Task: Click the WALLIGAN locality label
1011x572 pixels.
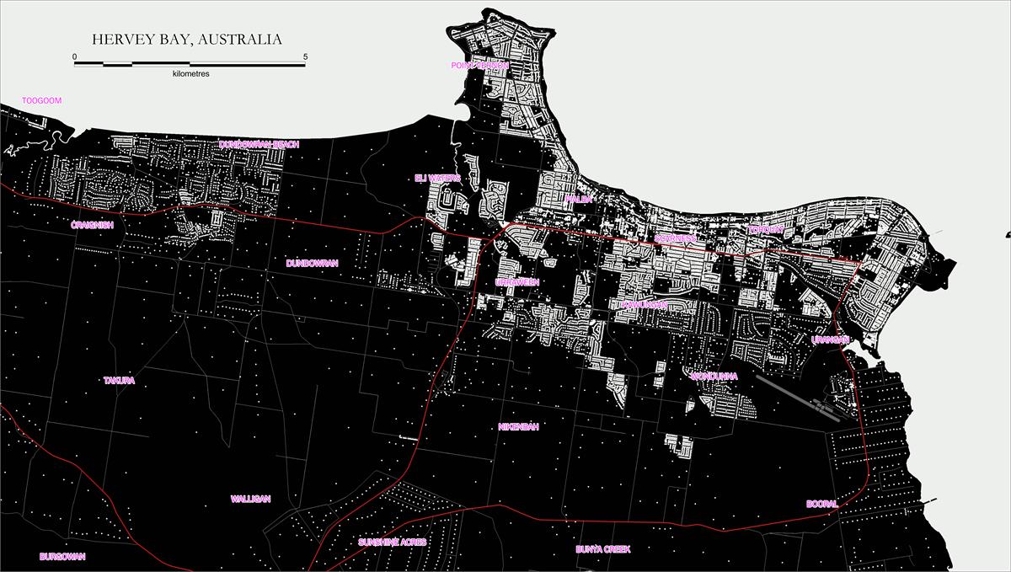Action: [x=251, y=500]
